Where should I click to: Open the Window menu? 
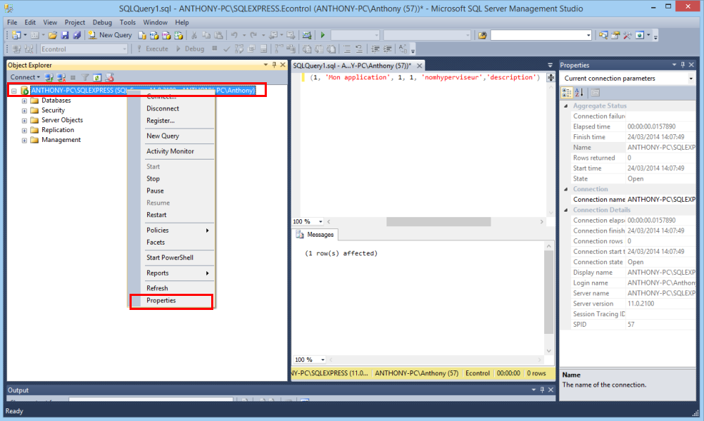pyautogui.click(x=155, y=22)
